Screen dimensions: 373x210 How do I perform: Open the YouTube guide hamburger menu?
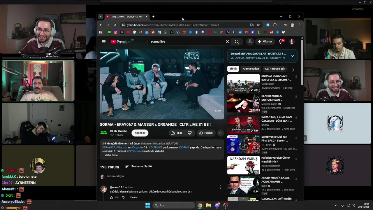pyautogui.click(x=104, y=42)
